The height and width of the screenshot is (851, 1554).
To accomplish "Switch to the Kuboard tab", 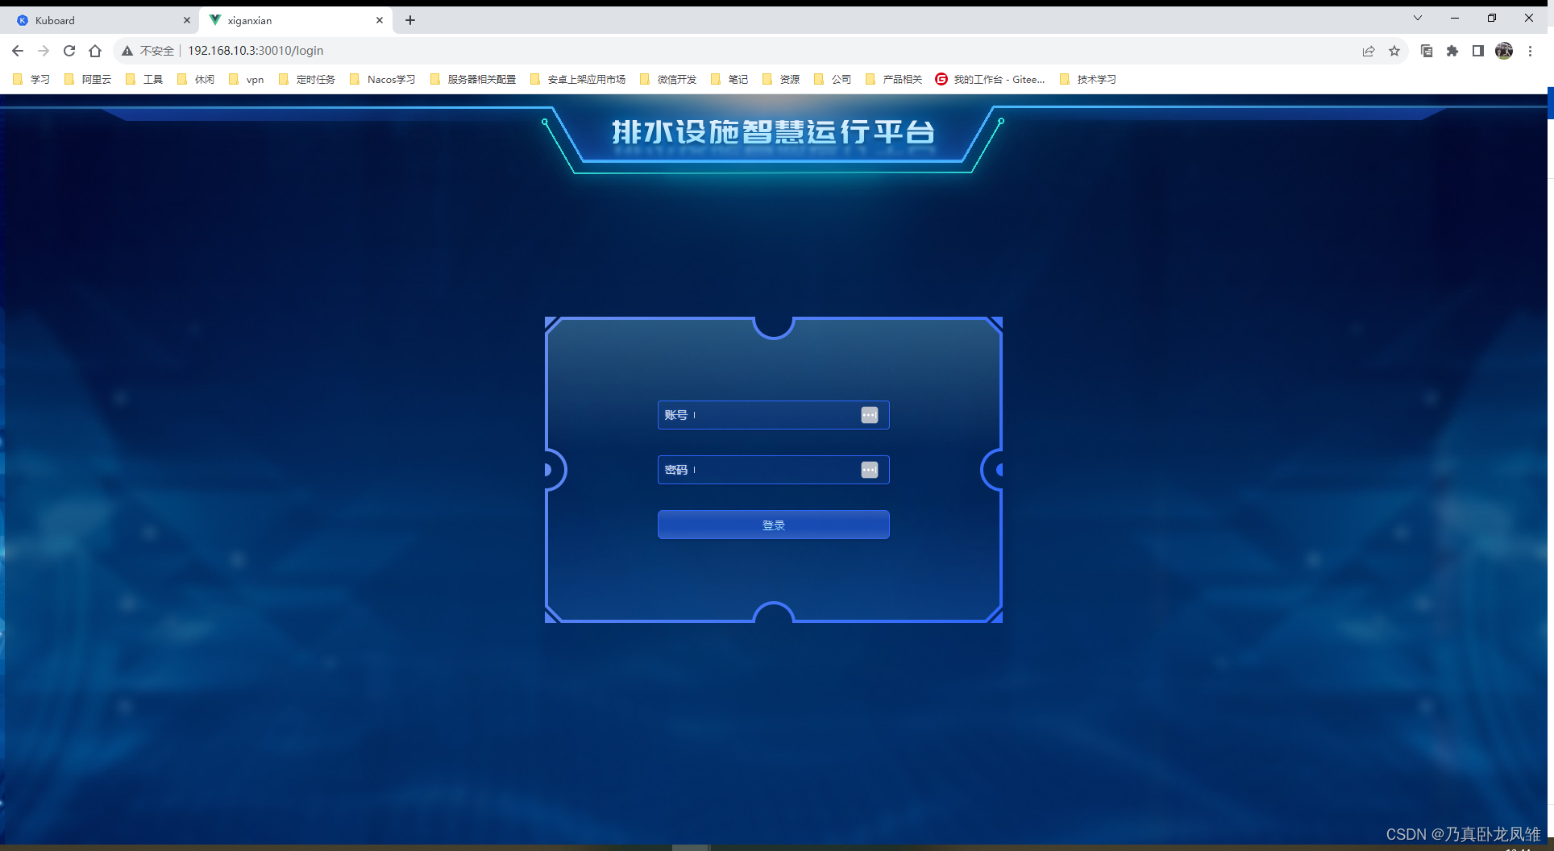I will (100, 20).
